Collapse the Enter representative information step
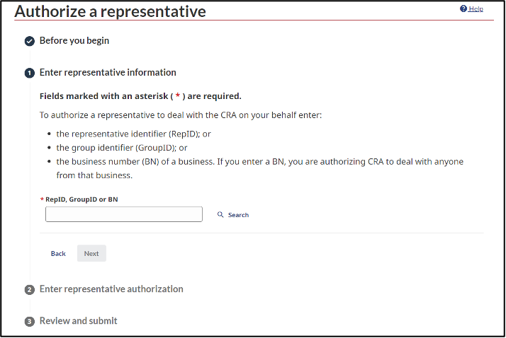 point(108,72)
